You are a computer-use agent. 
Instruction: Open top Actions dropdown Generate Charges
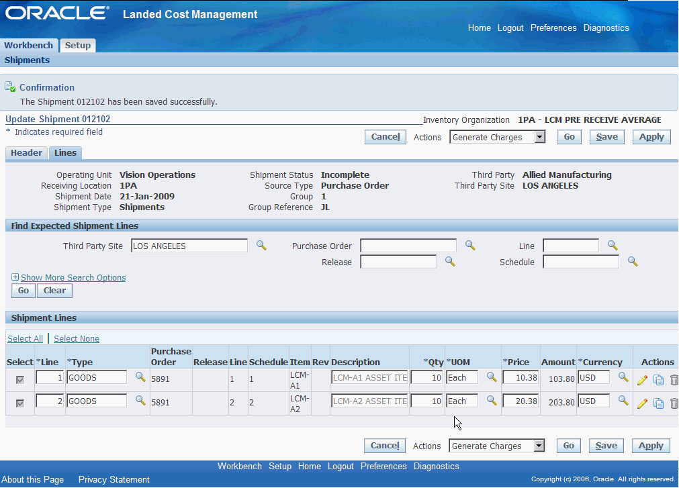(497, 137)
